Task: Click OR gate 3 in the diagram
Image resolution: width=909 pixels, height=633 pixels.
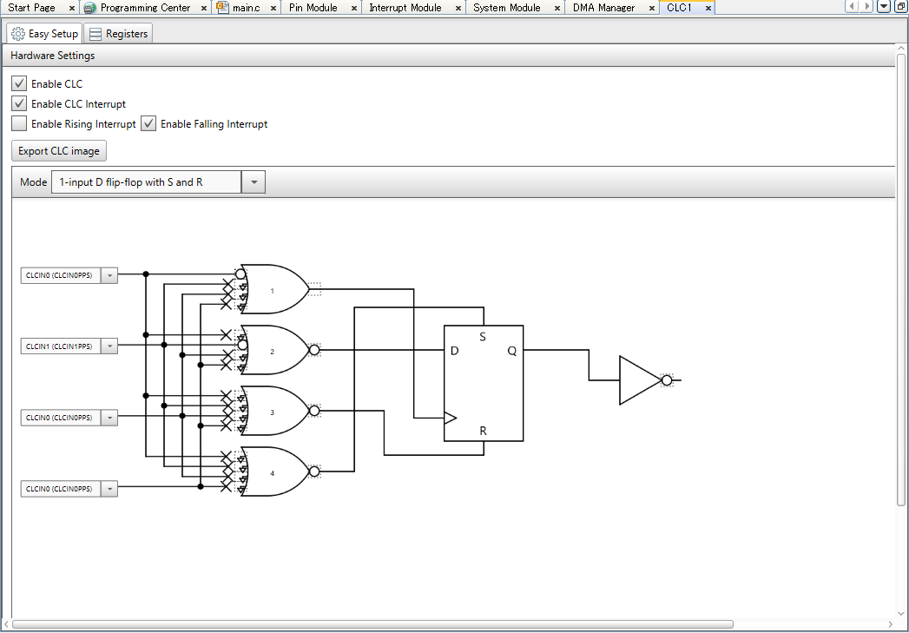Action: click(x=273, y=412)
